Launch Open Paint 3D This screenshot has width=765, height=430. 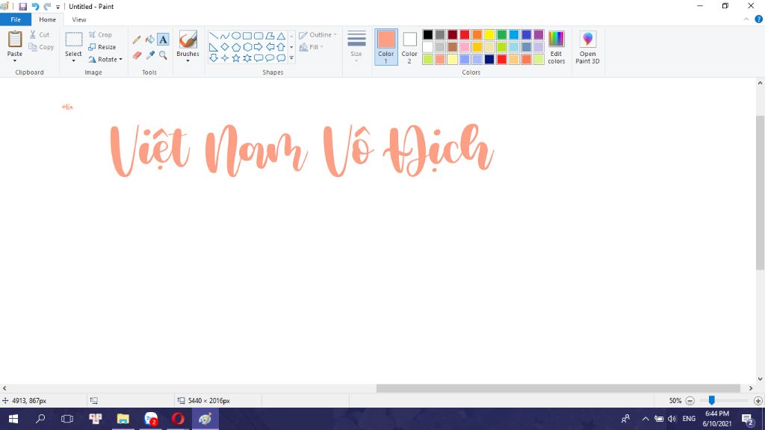point(587,47)
